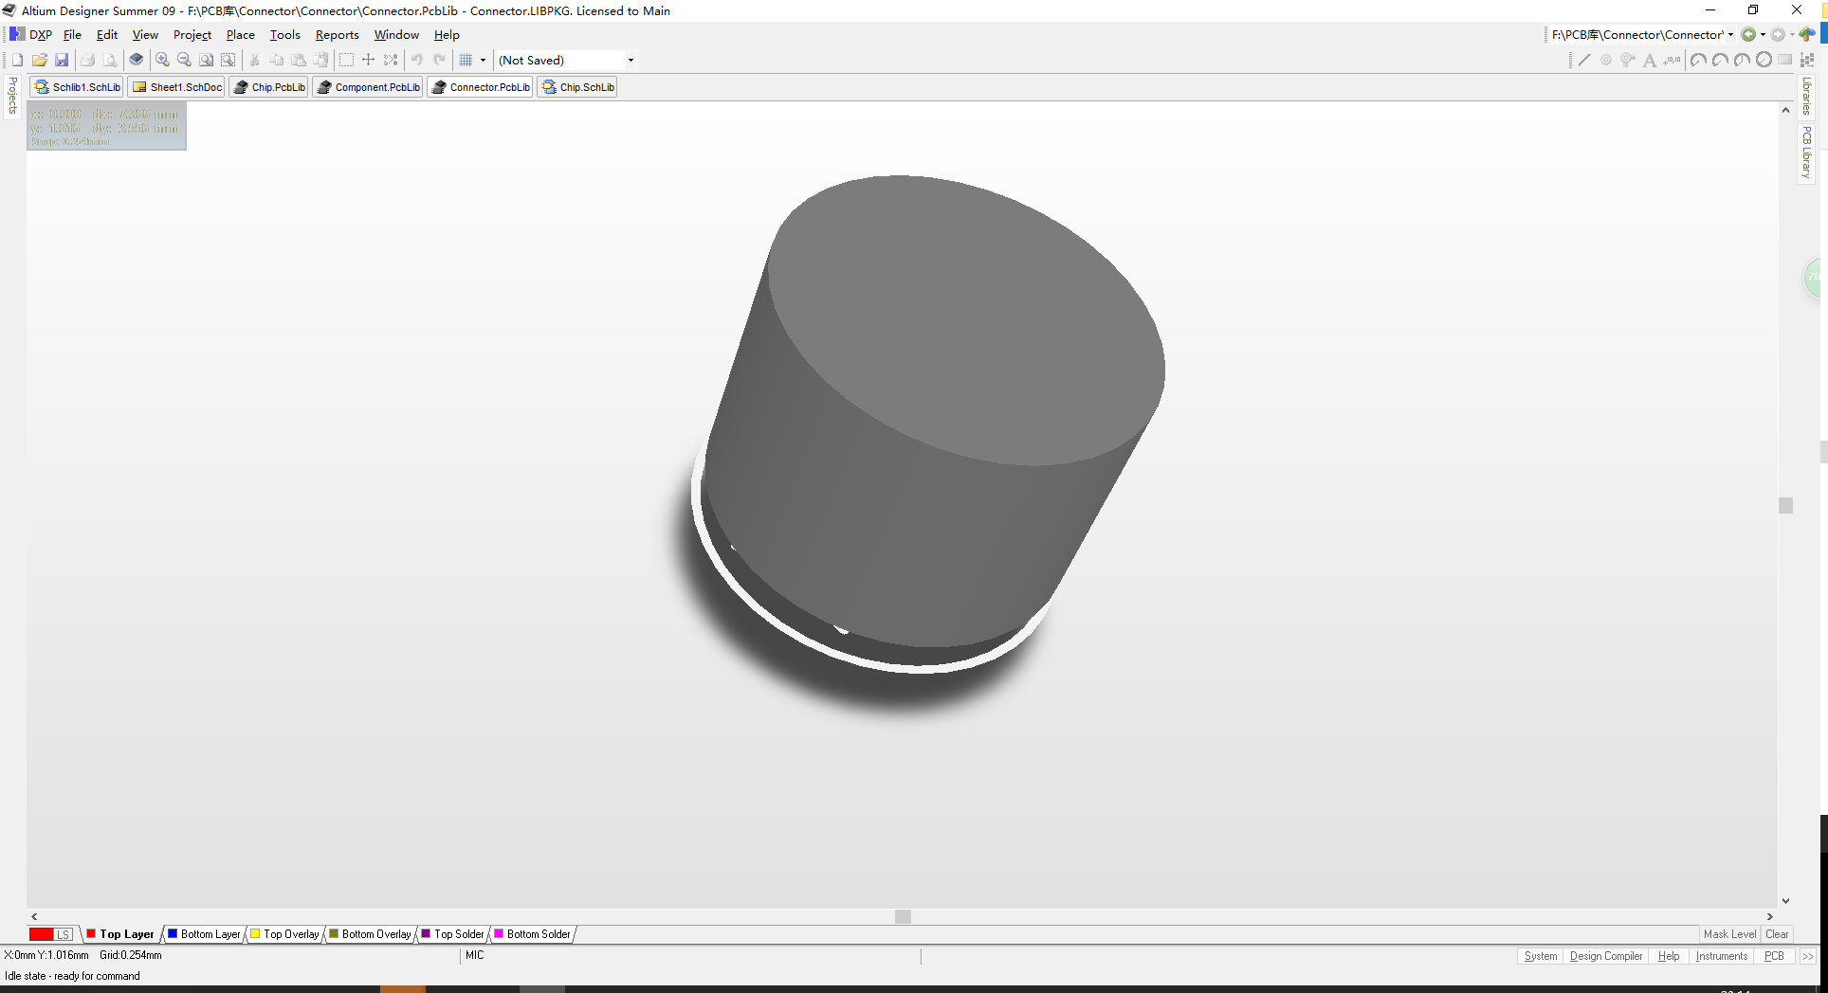
Task: Open the PCB Library side panel
Action: pyautogui.click(x=1807, y=153)
